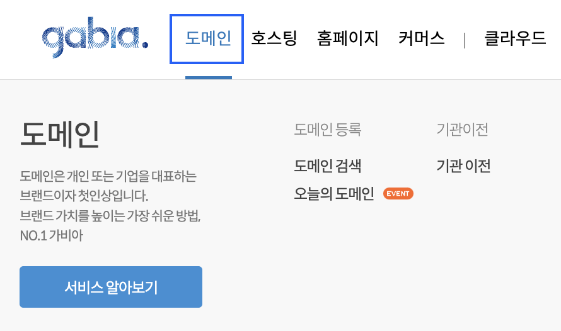Viewport: 561px width, 331px height.
Task: Click the NO.1 가비아 text line
Action: [52, 235]
